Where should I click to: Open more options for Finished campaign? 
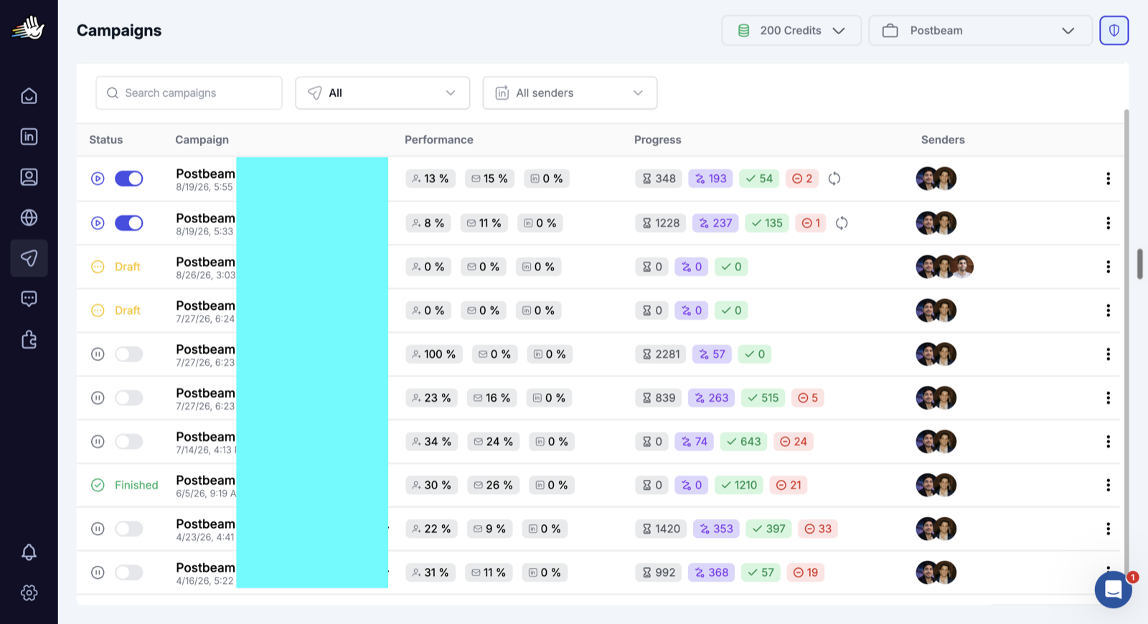pyautogui.click(x=1108, y=486)
